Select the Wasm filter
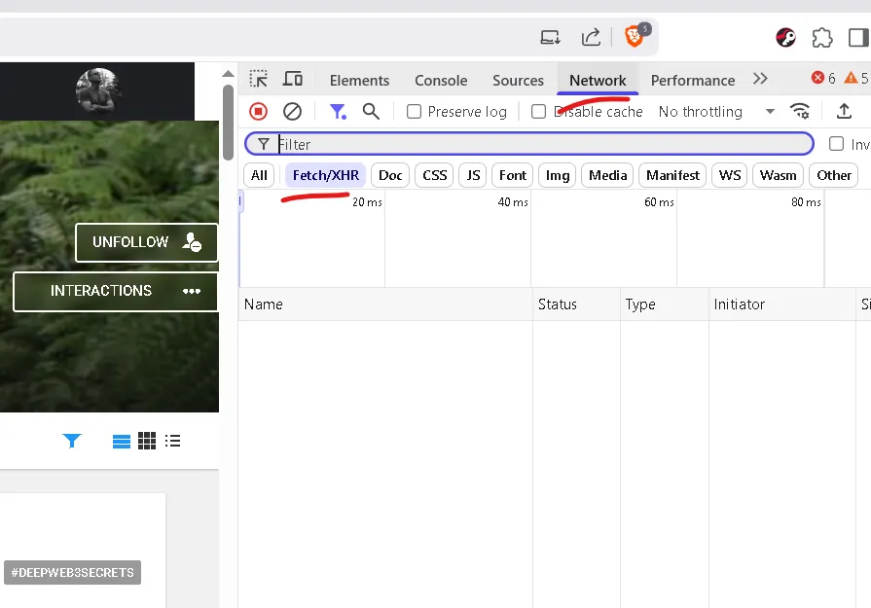 tap(778, 175)
